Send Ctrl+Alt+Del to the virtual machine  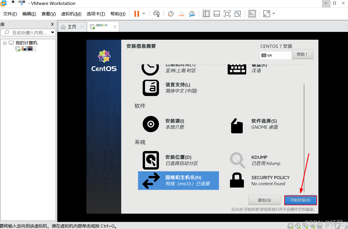point(157,14)
